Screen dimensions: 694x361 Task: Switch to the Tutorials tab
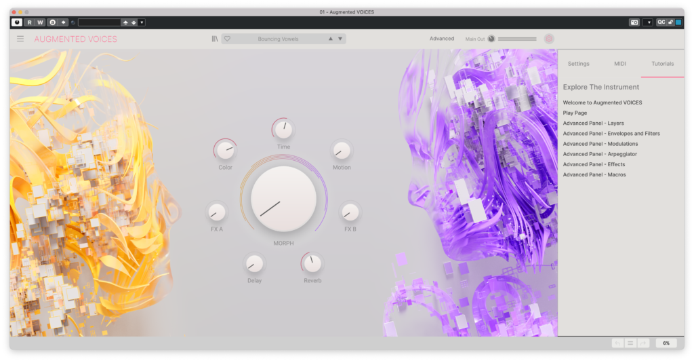point(663,64)
